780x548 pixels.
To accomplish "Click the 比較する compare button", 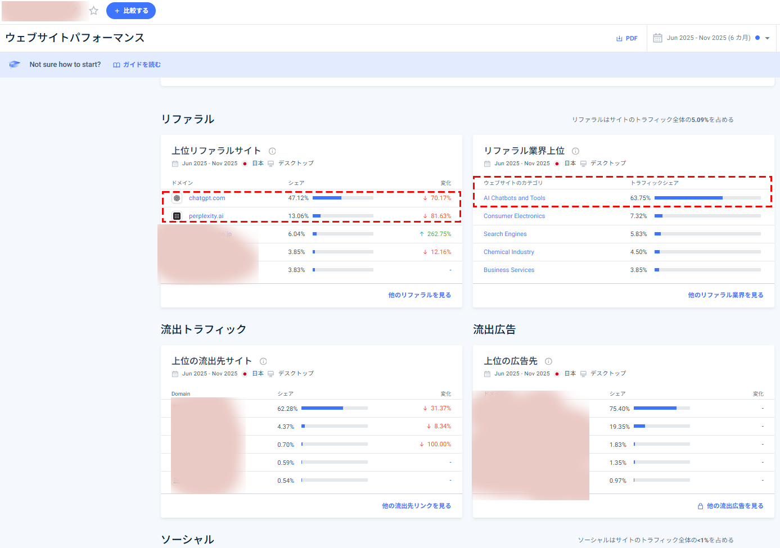I will coord(131,11).
